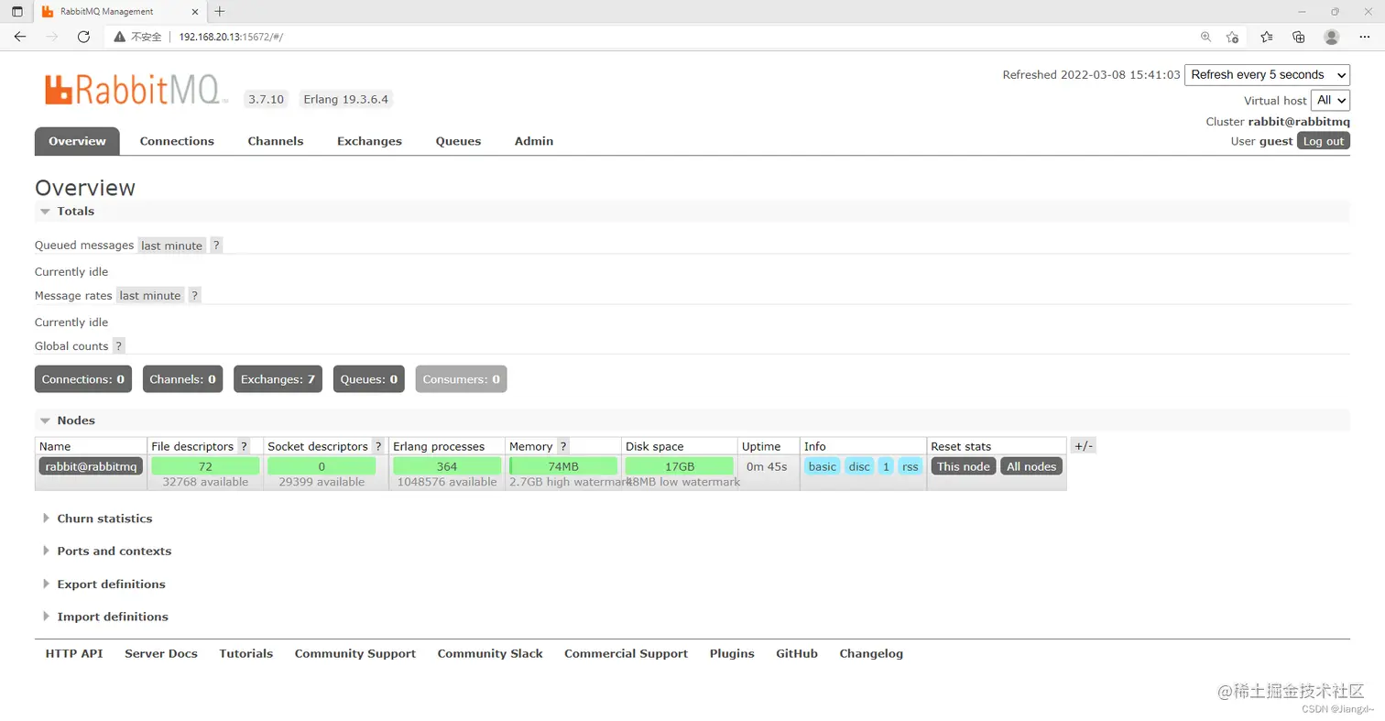Viewport: 1385px width, 721px height.
Task: Switch to the Exchanges tab
Action: [x=369, y=141]
